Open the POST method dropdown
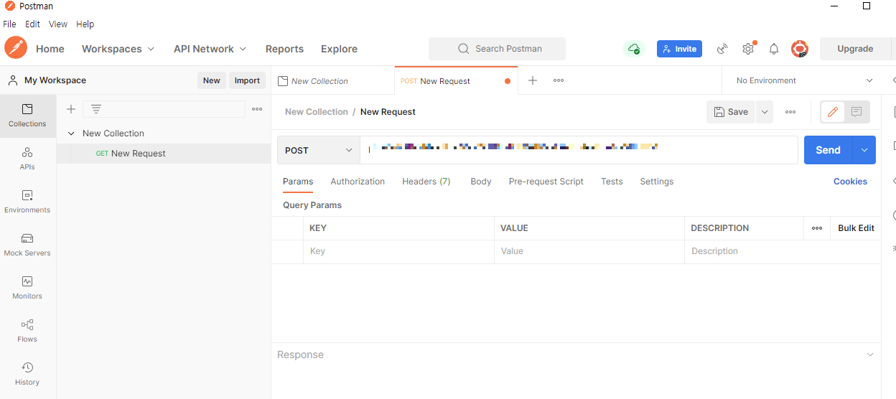Image resolution: width=896 pixels, height=399 pixels. click(319, 150)
